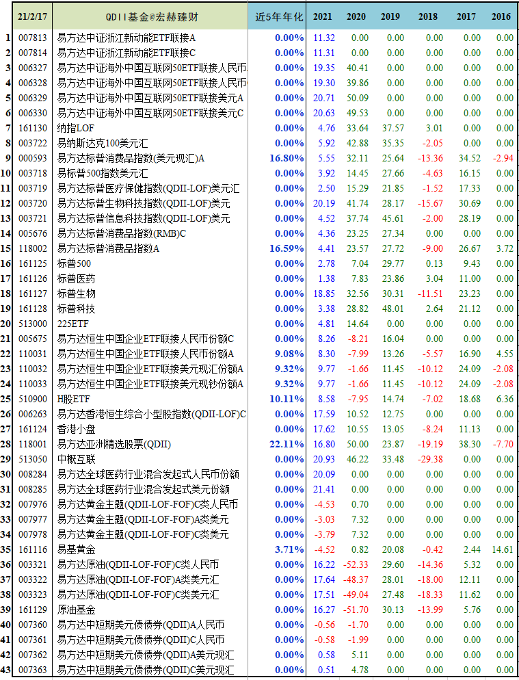Image resolution: width=519 pixels, height=680 pixels.
Task: Click fund name H股ETF
Action: click(x=73, y=399)
